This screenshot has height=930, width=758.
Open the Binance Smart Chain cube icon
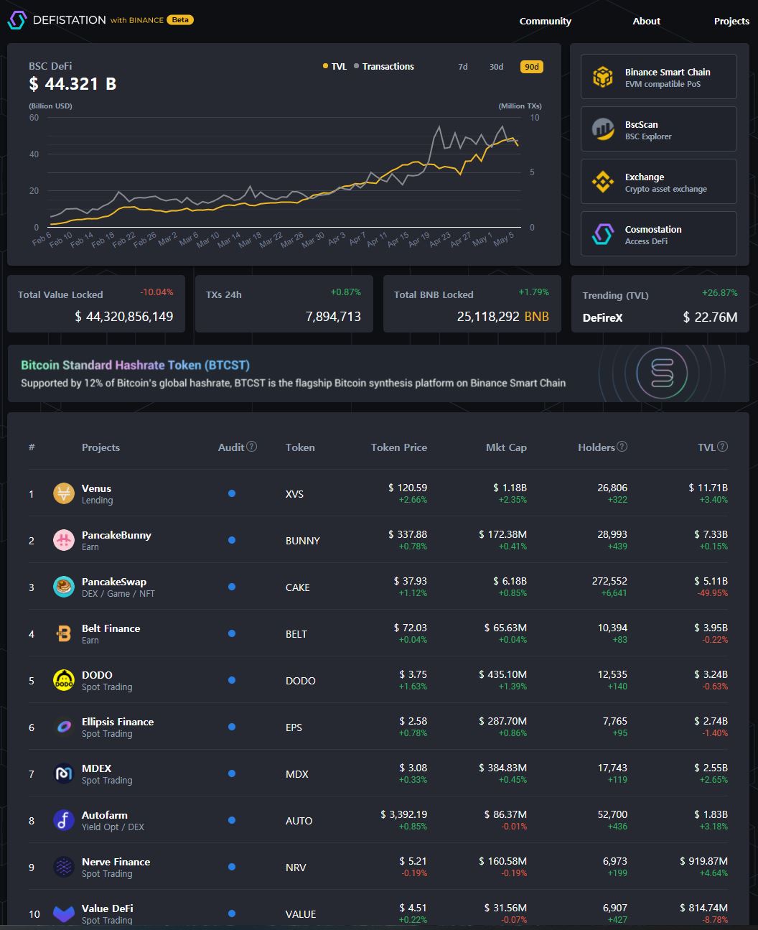coord(603,77)
